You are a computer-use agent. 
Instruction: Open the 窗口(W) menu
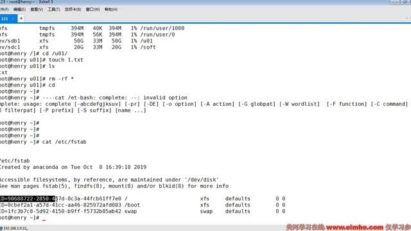pyautogui.click(x=92, y=10)
